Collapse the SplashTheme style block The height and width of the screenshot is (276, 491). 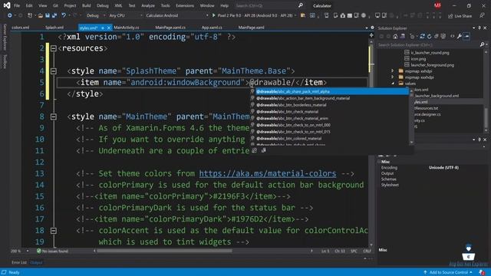tap(54, 71)
